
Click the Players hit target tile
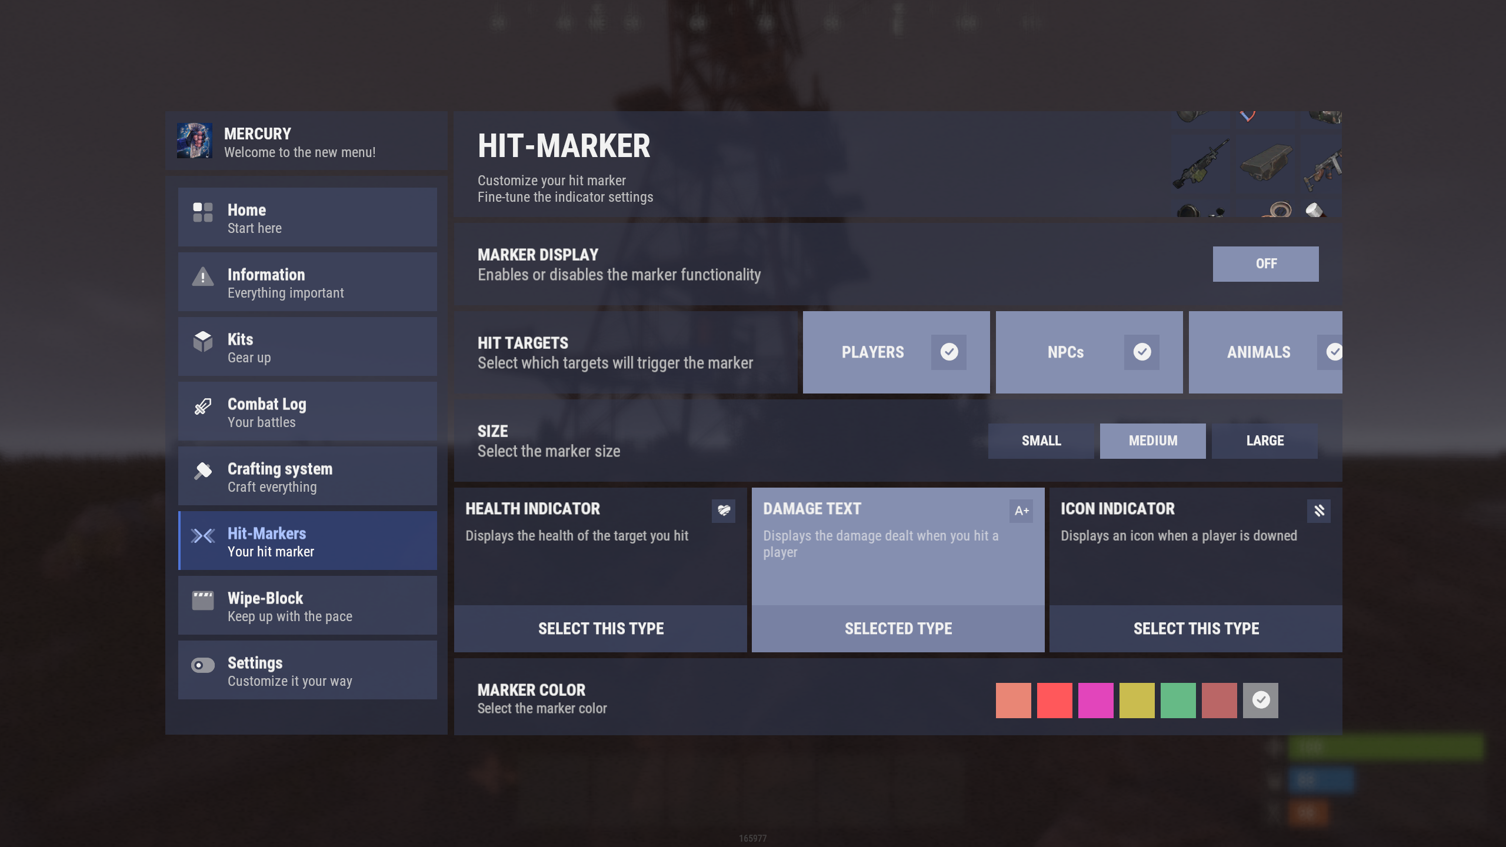pyautogui.click(x=897, y=352)
